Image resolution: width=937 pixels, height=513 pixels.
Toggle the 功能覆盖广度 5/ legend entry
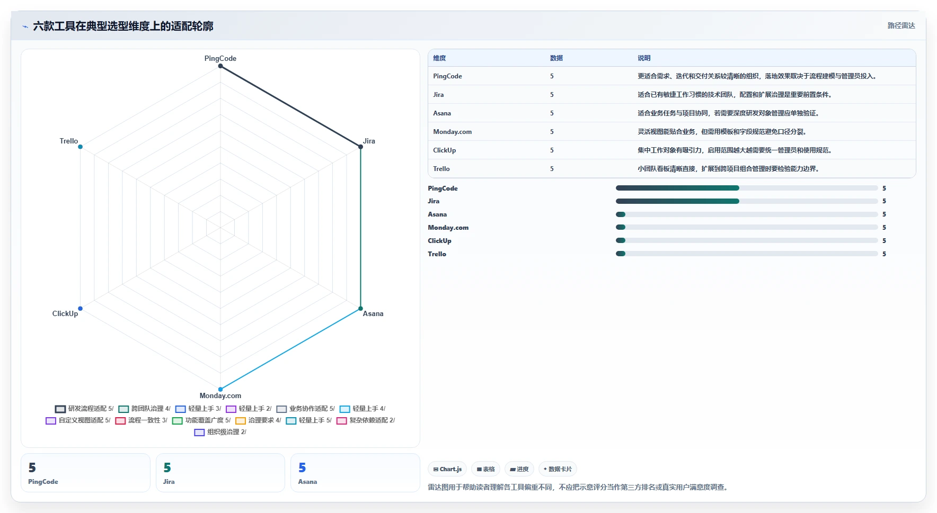[x=201, y=420]
